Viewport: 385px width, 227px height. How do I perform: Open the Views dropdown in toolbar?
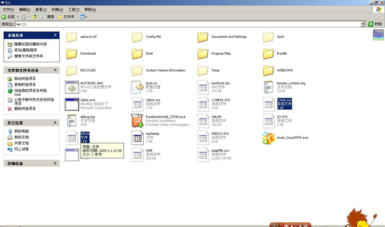pyautogui.click(x=84, y=17)
